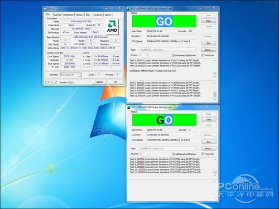Click the Bus Speed value in CPU-Z
Screen dimensions: 279x209
tap(70, 64)
